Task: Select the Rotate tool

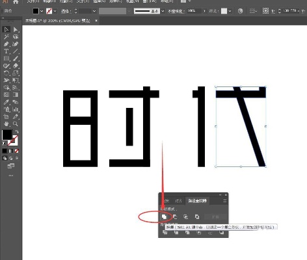Action: click(x=7, y=73)
